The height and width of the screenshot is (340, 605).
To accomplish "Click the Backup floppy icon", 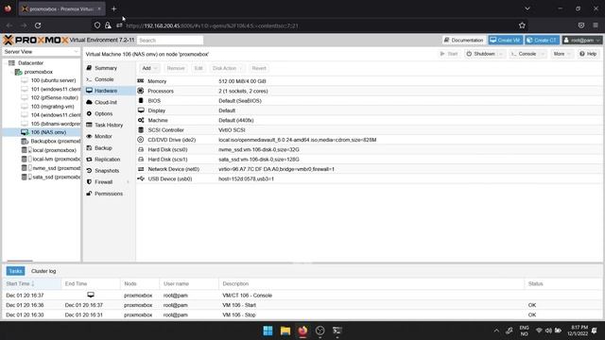I will [x=89, y=148].
